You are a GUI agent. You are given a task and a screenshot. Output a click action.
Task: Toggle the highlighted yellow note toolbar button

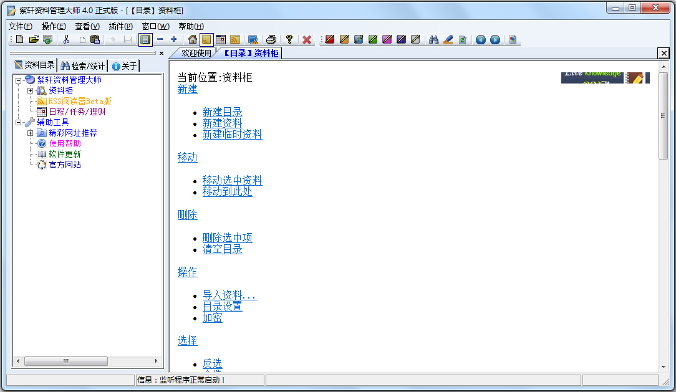point(206,40)
